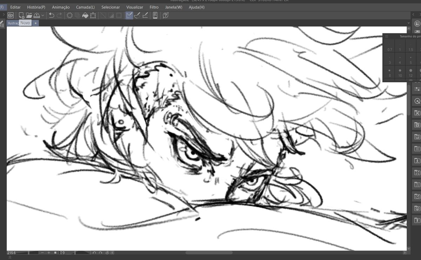Open the Ajuda(H) menu
Screen dimensions: 421x260
(196, 7)
